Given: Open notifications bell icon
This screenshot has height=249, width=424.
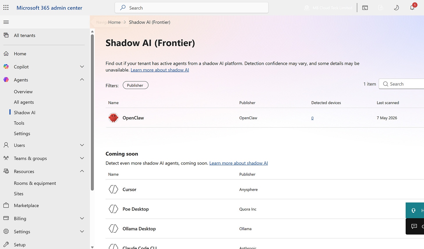Looking at the screenshot, I should [412, 8].
